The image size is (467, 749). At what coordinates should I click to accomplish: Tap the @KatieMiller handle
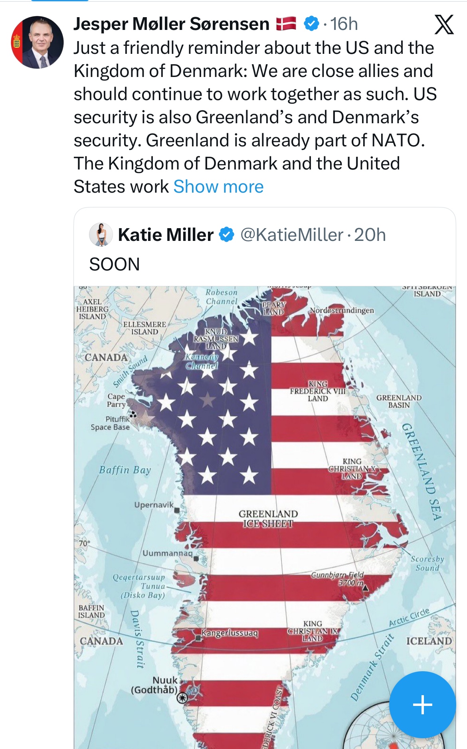291,235
